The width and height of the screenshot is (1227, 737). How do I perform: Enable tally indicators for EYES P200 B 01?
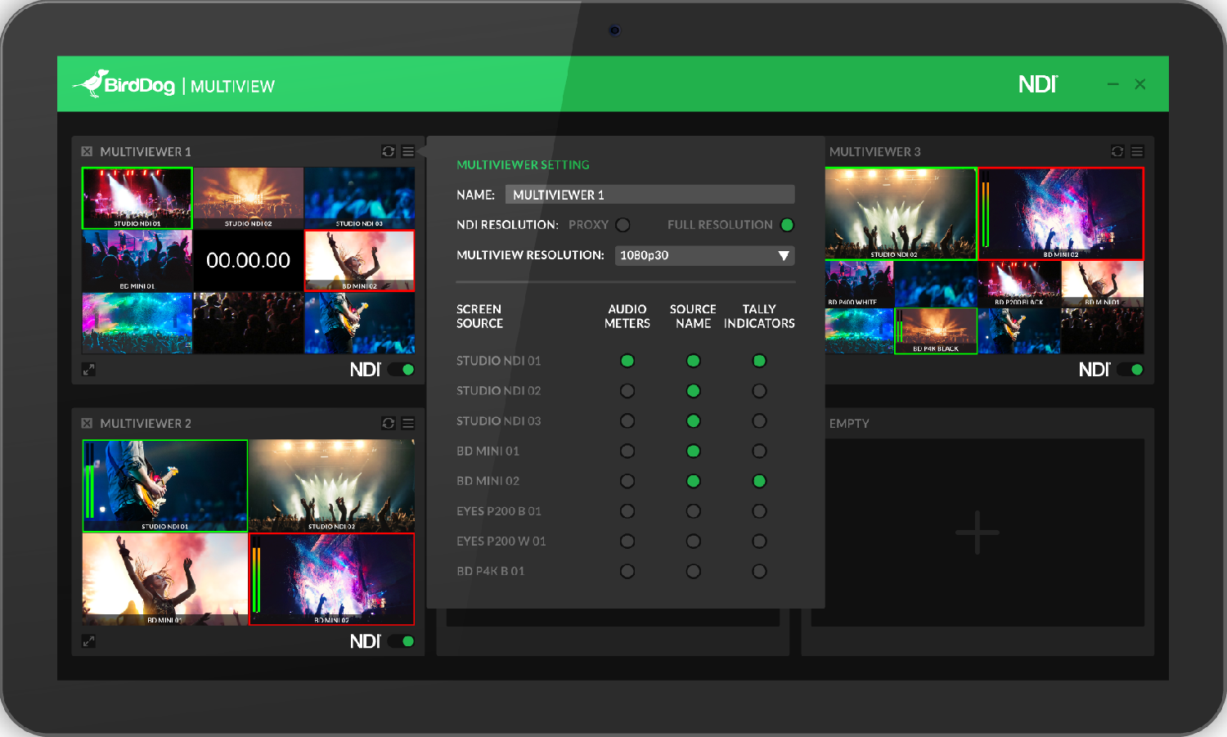coord(759,511)
